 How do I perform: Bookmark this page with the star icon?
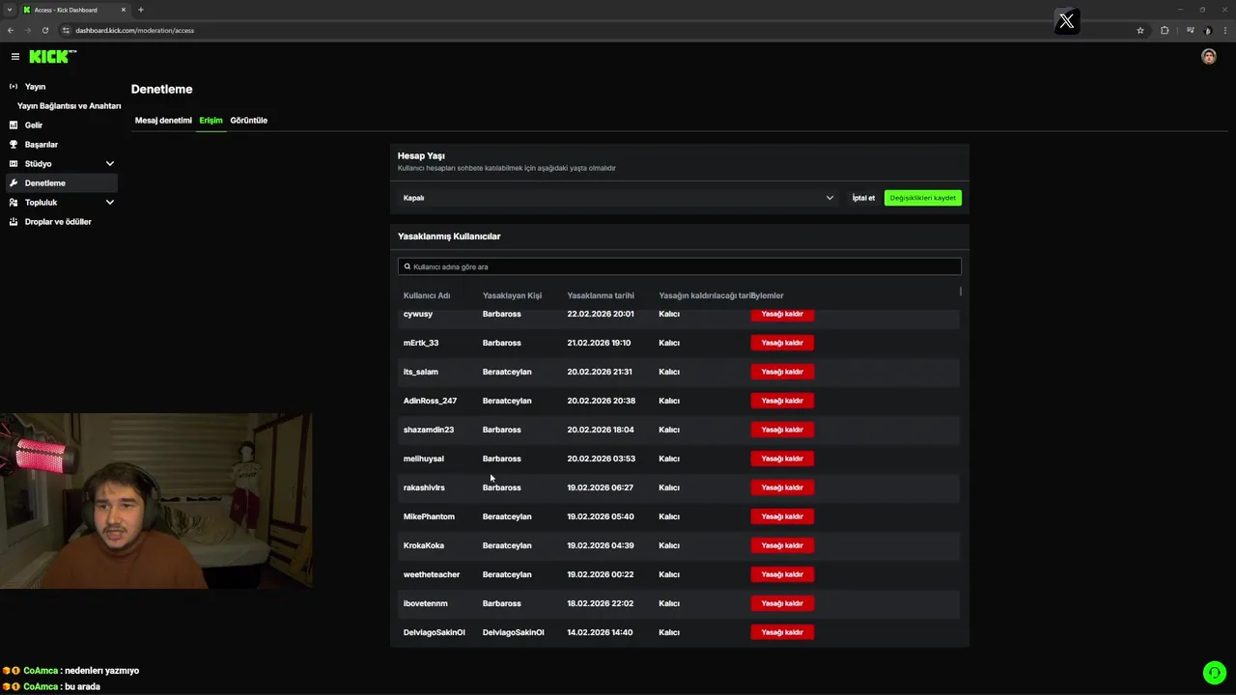click(x=1140, y=30)
